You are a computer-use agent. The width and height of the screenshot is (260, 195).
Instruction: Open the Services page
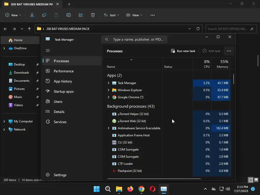click(72, 122)
